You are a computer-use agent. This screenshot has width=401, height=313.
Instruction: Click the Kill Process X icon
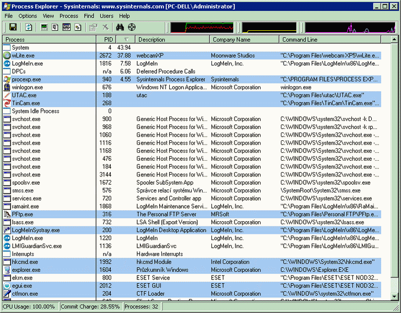pos(105,27)
